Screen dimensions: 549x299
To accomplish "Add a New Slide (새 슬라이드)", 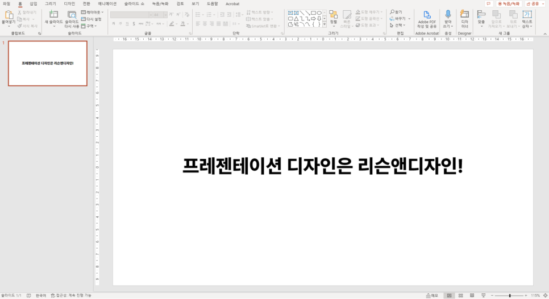I will point(53,19).
